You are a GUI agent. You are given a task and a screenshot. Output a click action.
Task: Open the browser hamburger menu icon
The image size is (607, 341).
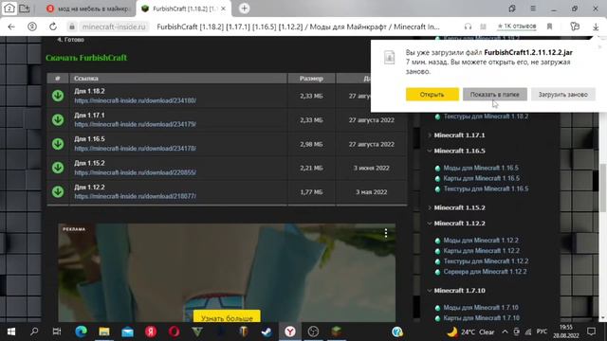[533, 9]
